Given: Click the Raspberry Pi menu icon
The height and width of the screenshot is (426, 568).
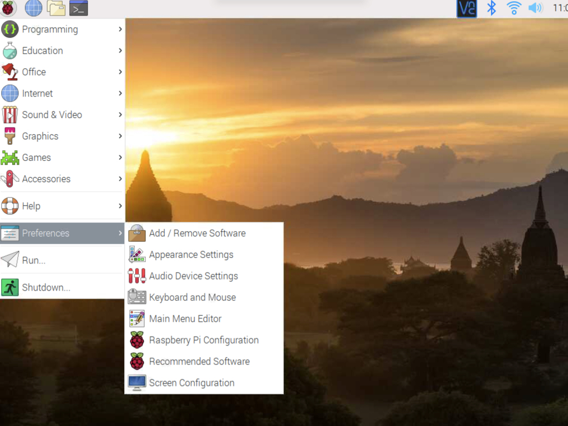Looking at the screenshot, I should pyautogui.click(x=8, y=8).
